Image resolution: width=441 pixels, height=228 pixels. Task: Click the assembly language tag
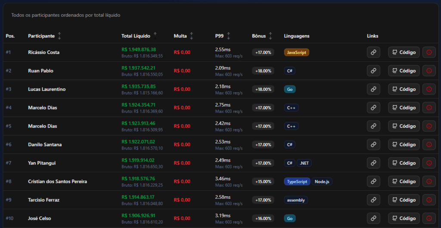(295, 200)
